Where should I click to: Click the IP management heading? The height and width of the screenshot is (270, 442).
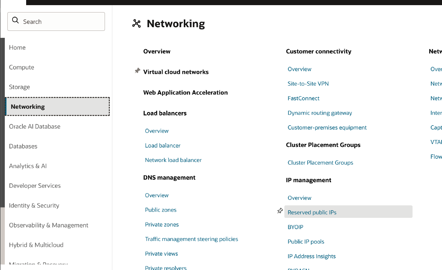click(x=309, y=180)
